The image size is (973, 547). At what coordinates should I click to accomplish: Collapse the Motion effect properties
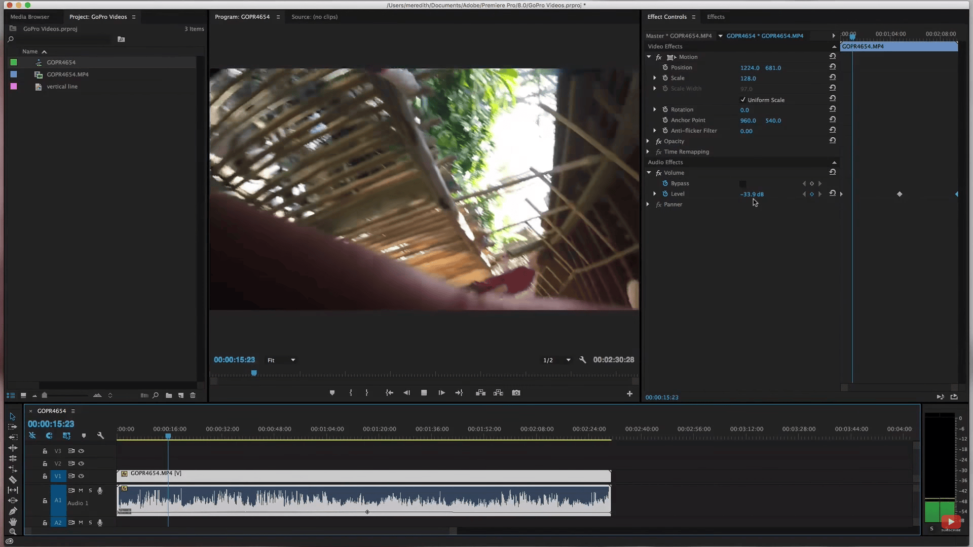[x=649, y=57]
